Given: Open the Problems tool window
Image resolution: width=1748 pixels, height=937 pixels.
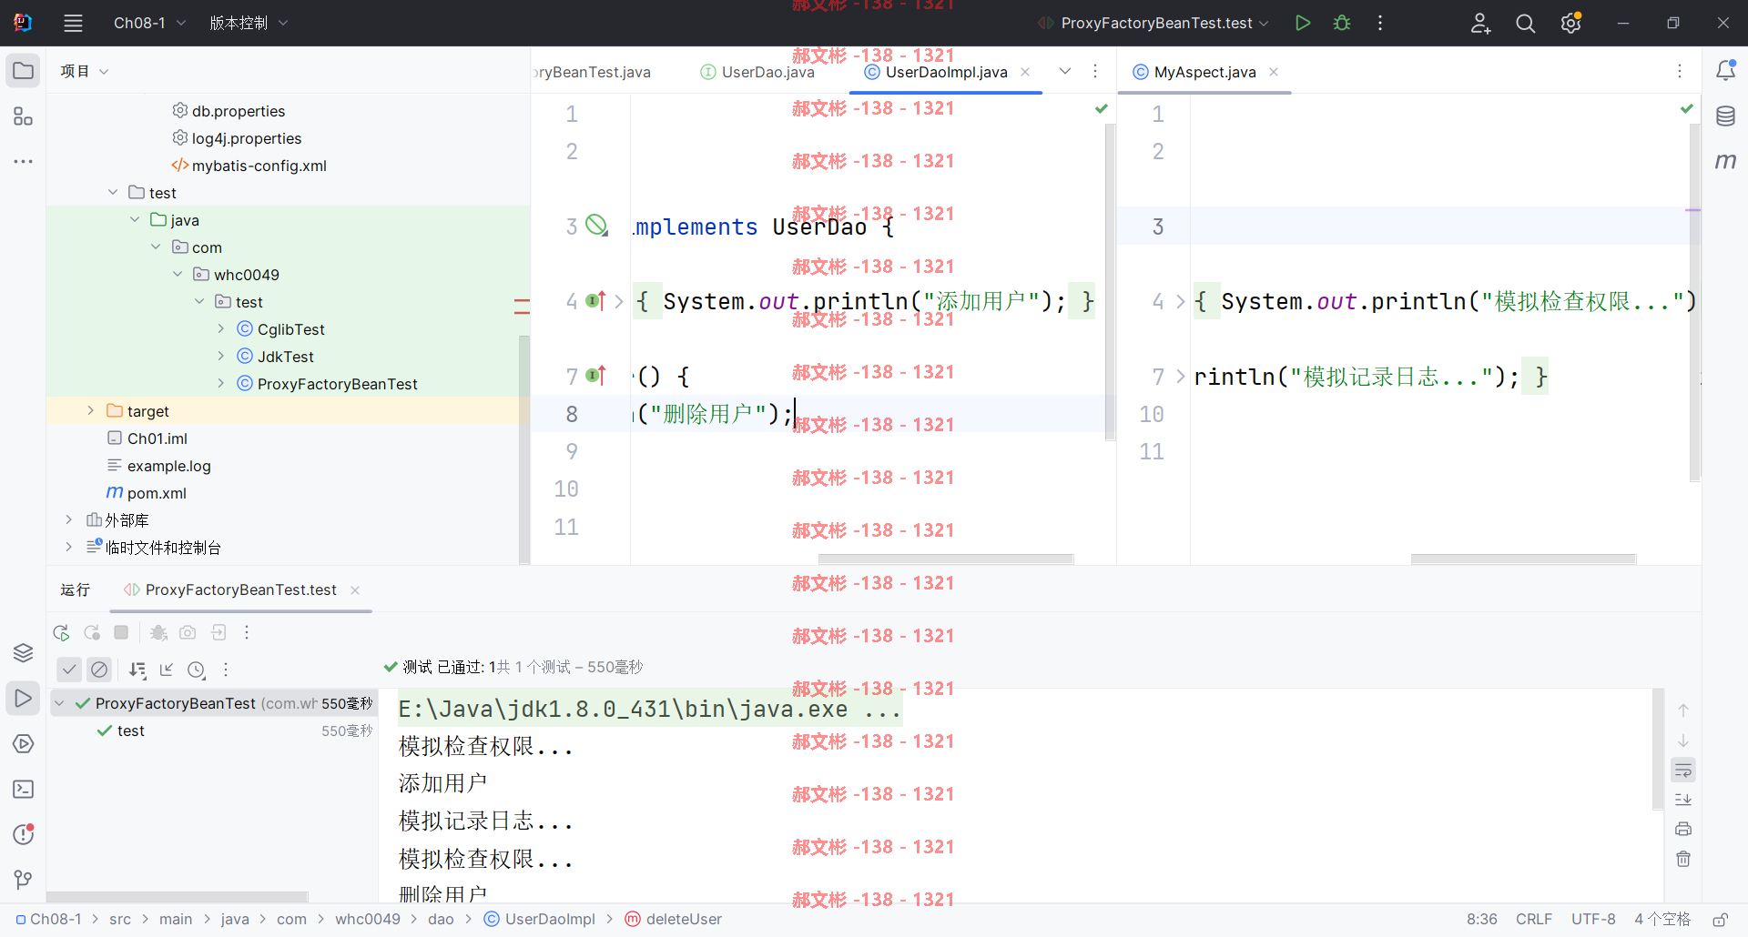Looking at the screenshot, I should pyautogui.click(x=24, y=834).
